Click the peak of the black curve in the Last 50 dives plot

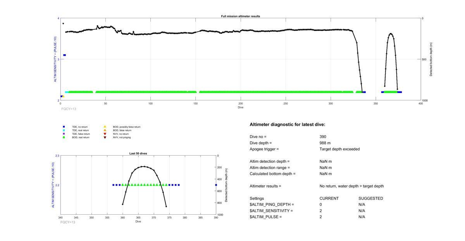[x=143, y=166]
